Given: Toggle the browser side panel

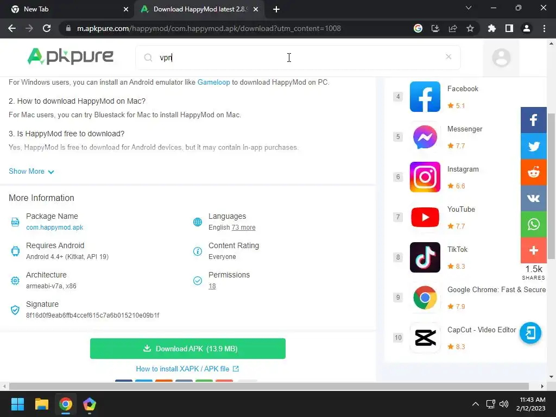Looking at the screenshot, I should tap(509, 28).
